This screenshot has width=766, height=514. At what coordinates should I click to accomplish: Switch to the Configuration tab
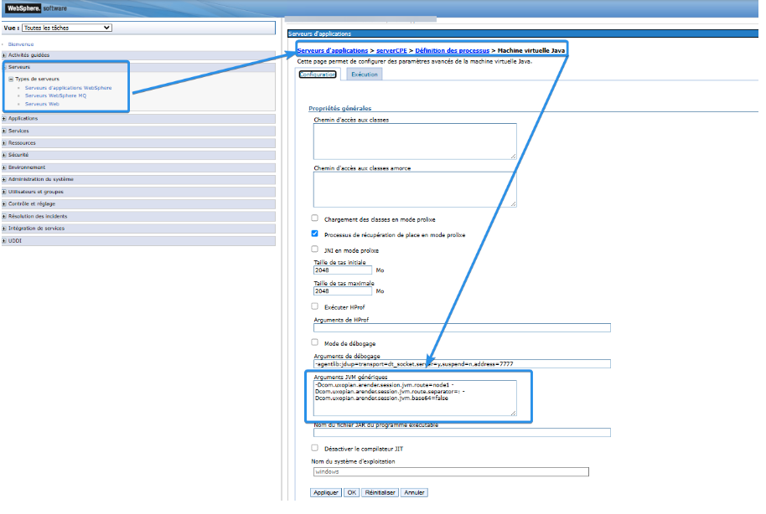point(318,75)
